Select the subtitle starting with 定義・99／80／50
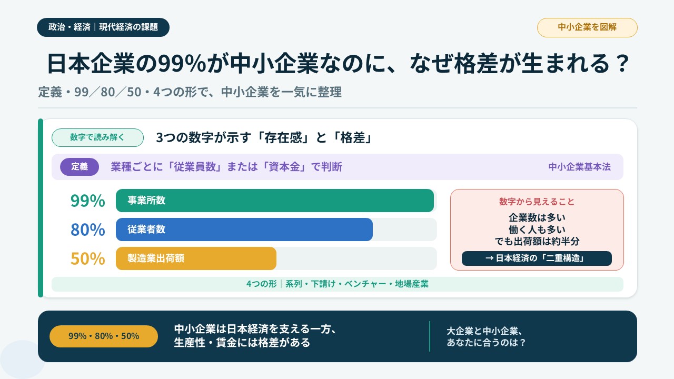The image size is (674, 379). [190, 92]
